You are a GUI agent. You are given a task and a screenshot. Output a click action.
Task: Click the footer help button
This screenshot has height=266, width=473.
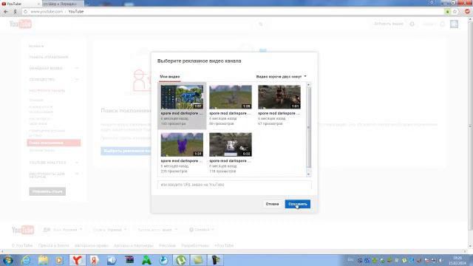coord(201,230)
